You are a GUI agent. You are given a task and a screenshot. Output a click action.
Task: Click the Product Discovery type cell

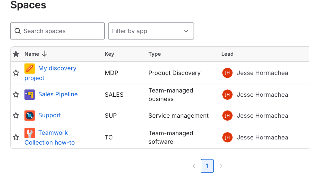point(175,73)
